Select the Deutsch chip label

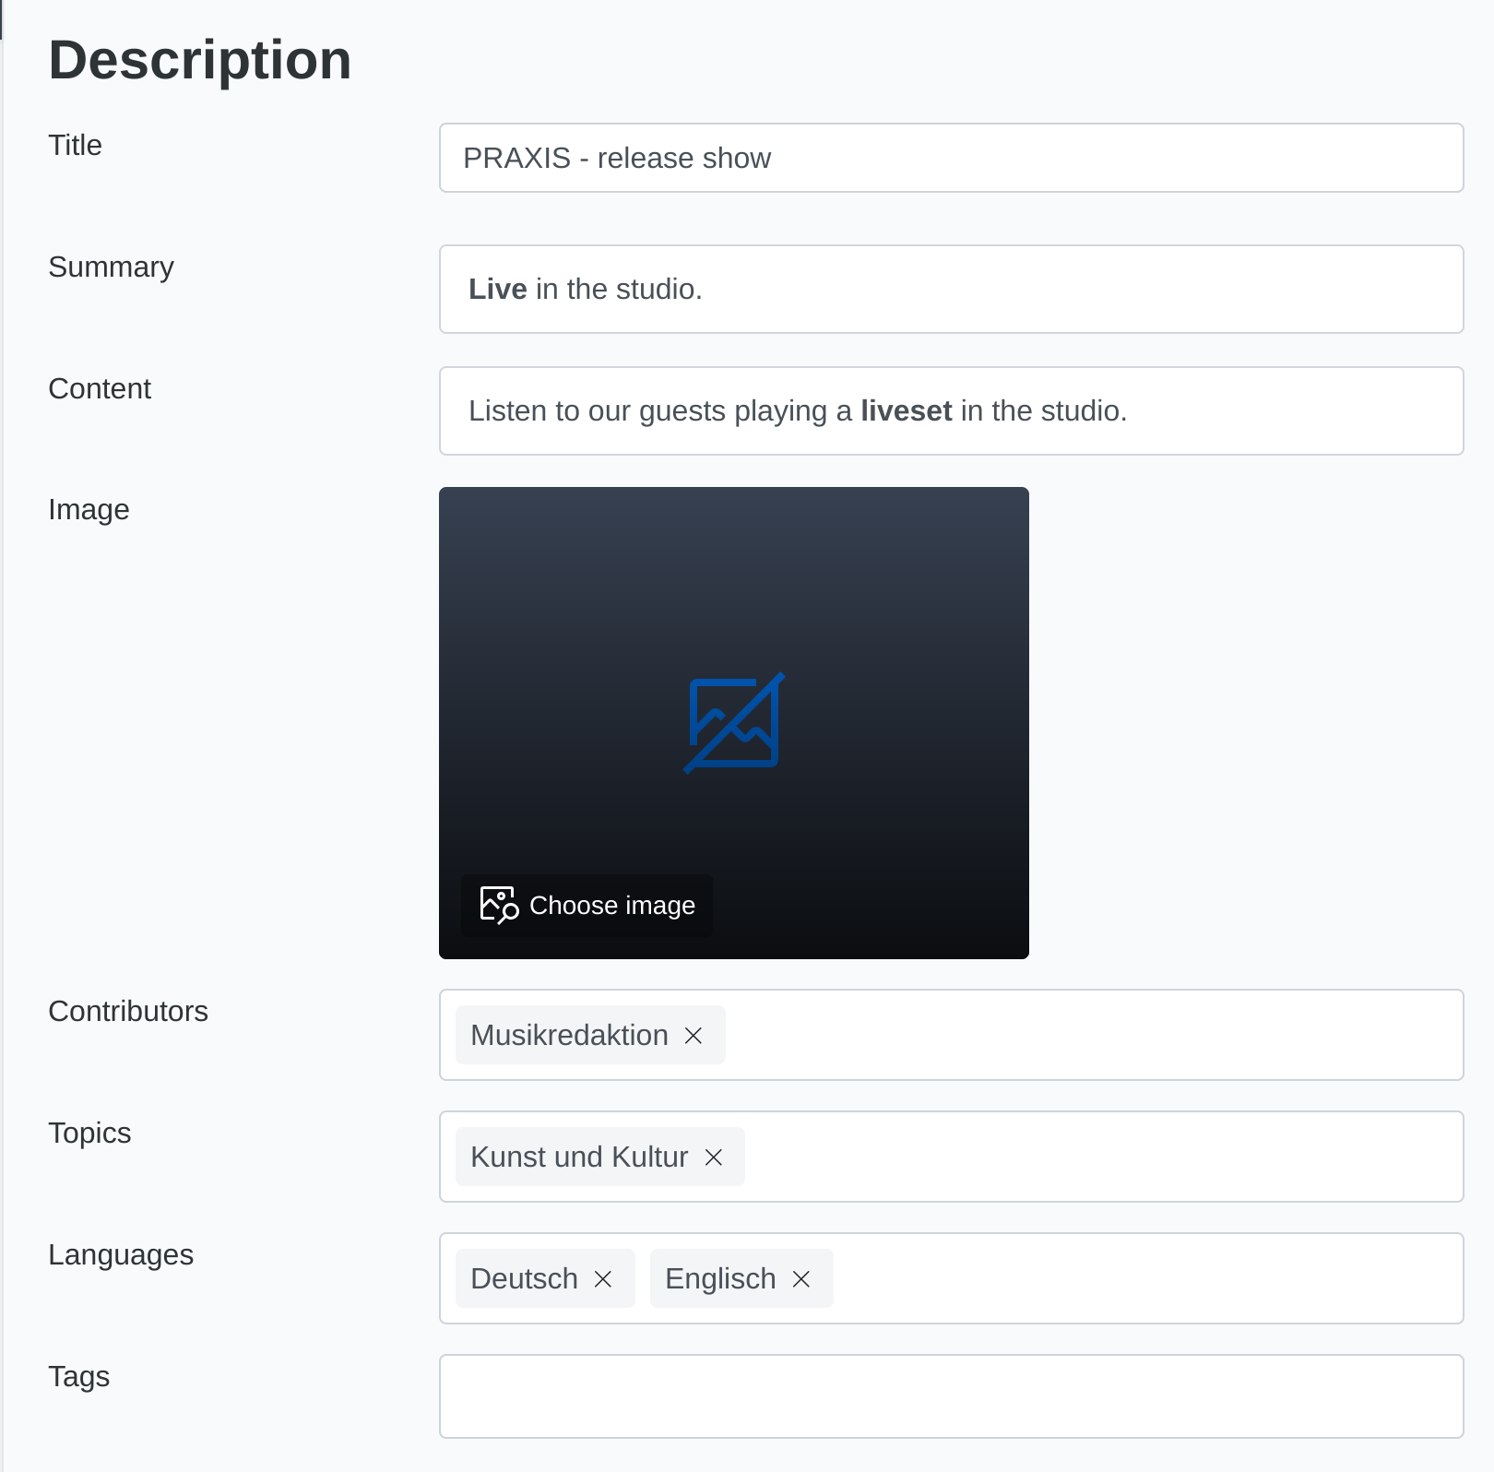tap(524, 1278)
